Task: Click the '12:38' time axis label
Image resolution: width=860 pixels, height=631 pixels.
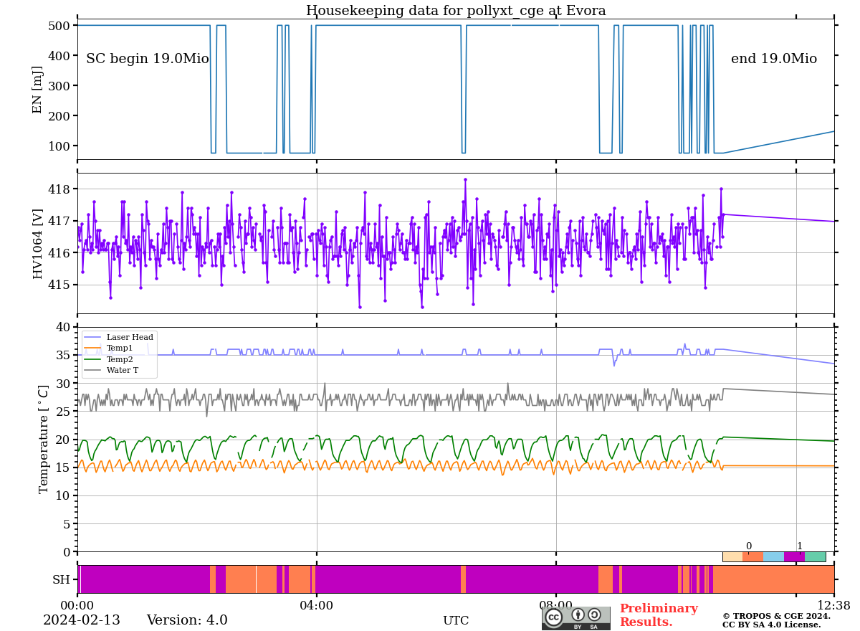Action: (x=833, y=606)
